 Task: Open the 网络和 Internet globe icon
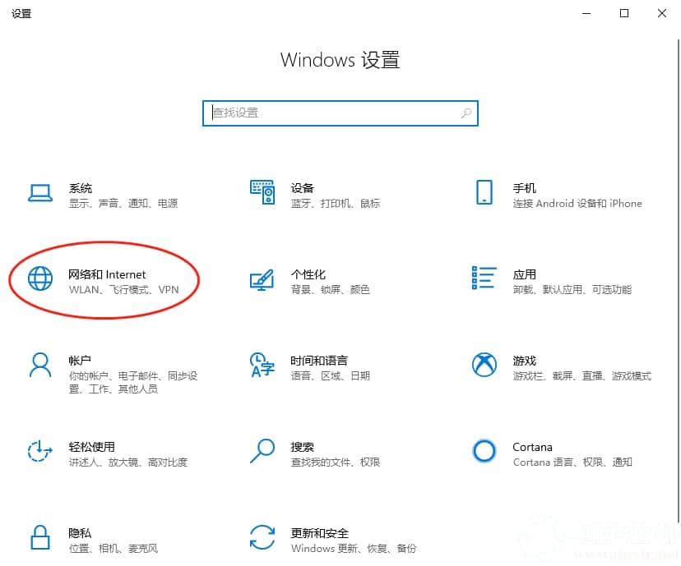[x=40, y=278]
